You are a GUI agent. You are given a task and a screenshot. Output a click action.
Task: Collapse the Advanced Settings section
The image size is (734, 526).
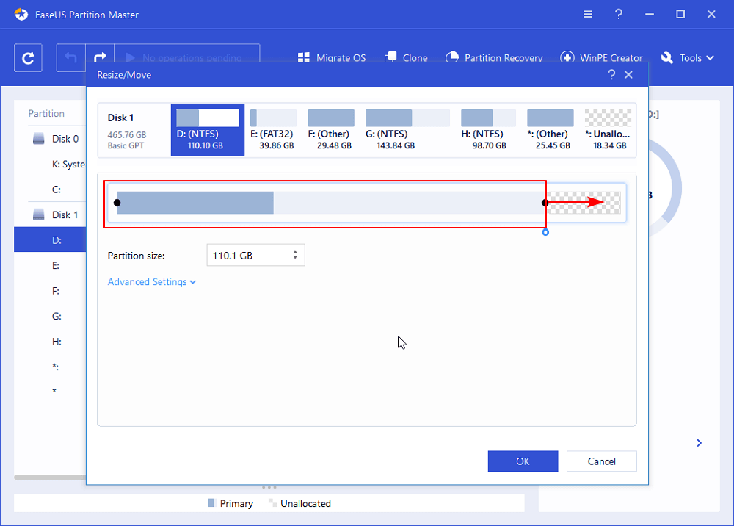(192, 281)
